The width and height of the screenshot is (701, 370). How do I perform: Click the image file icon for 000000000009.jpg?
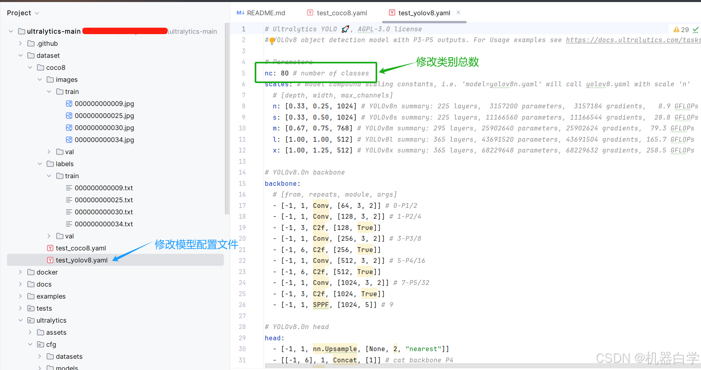click(69, 104)
